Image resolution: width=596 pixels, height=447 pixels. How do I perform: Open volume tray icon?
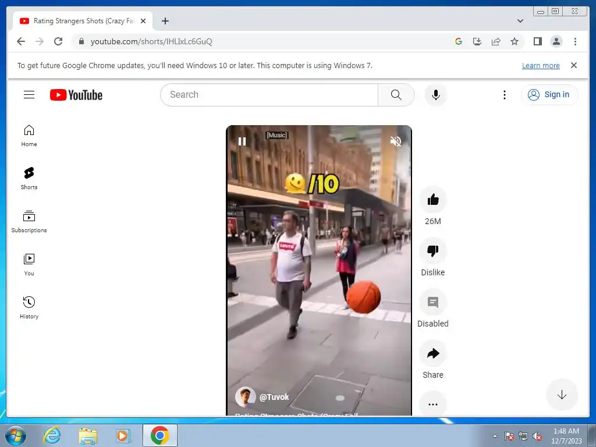pyautogui.click(x=537, y=436)
